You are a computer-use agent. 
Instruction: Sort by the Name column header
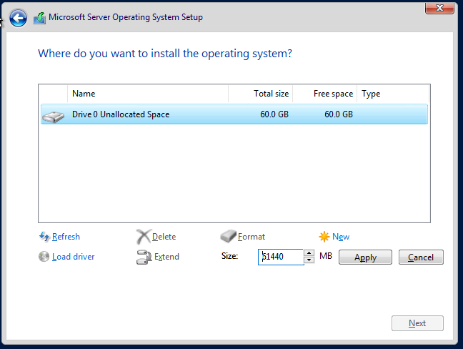[x=148, y=94]
